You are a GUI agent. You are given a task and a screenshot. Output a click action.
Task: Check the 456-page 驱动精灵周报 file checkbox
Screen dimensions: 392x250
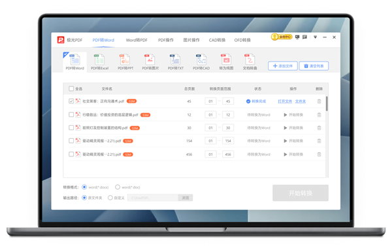tap(71, 154)
